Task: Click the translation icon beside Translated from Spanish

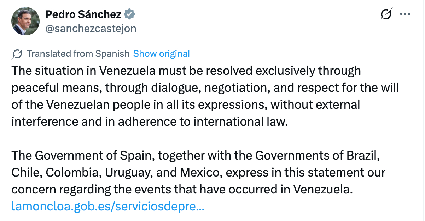Action: 17,54
